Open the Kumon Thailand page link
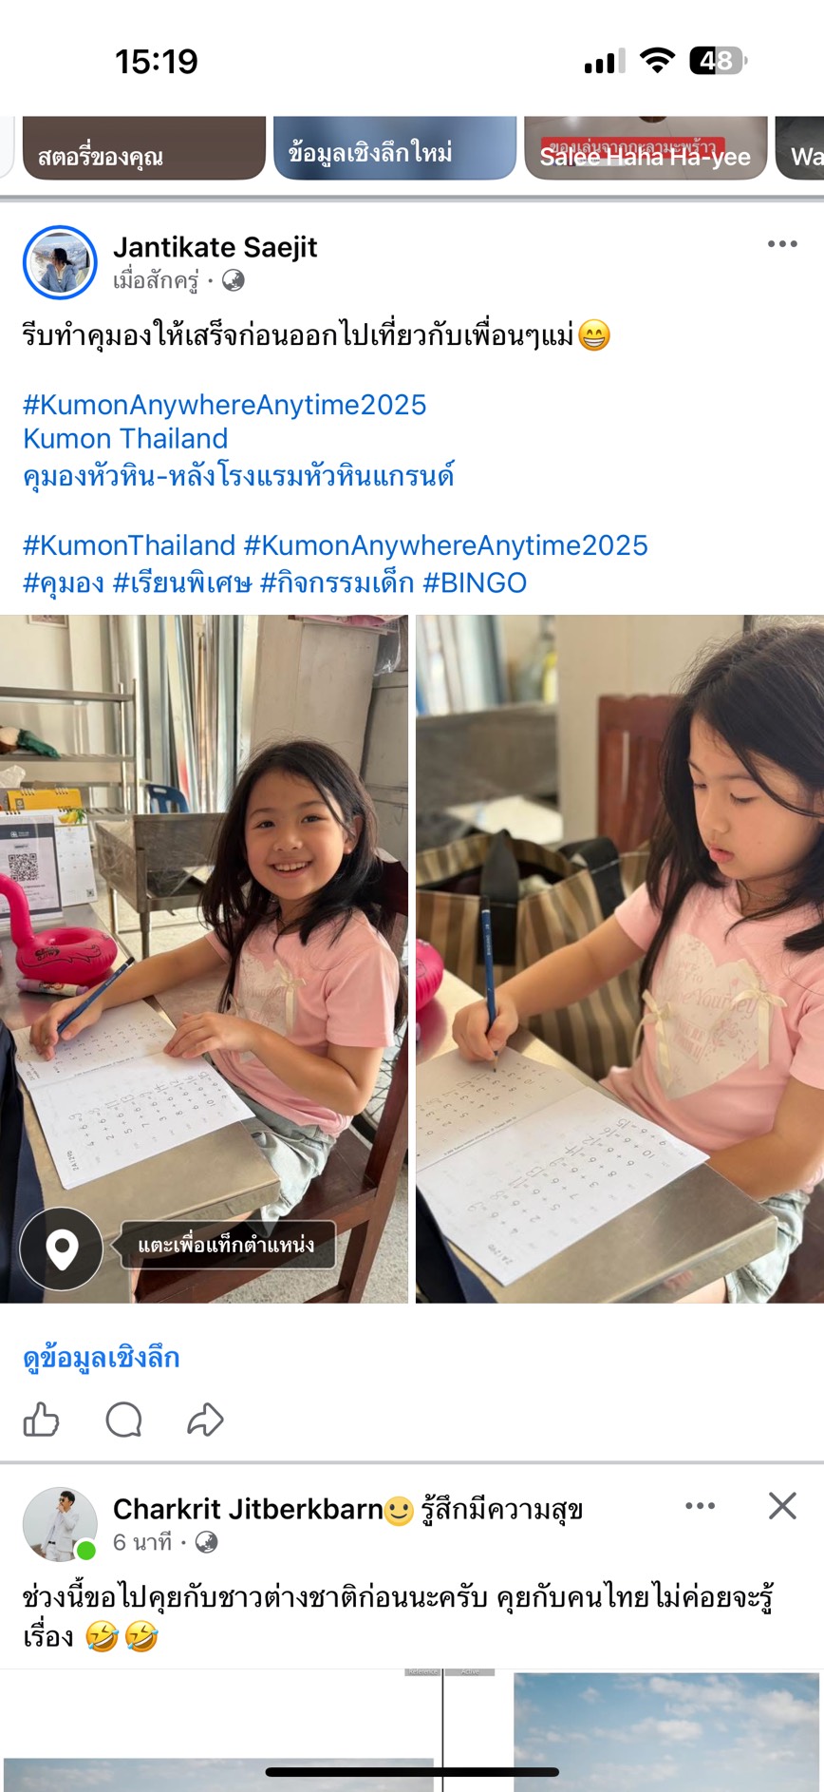The height and width of the screenshot is (1792, 824). point(125,439)
